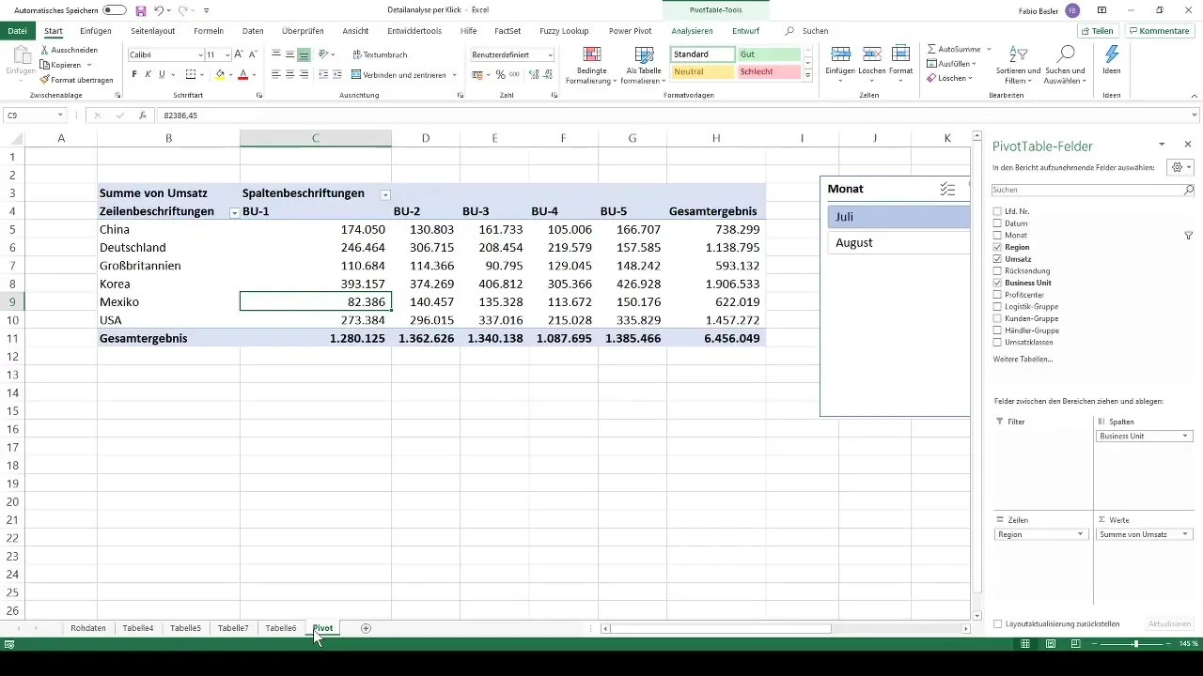Check the Profitcenter field

[x=997, y=295]
